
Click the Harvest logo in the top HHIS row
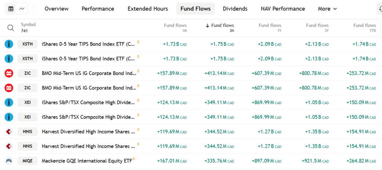pos(9,132)
